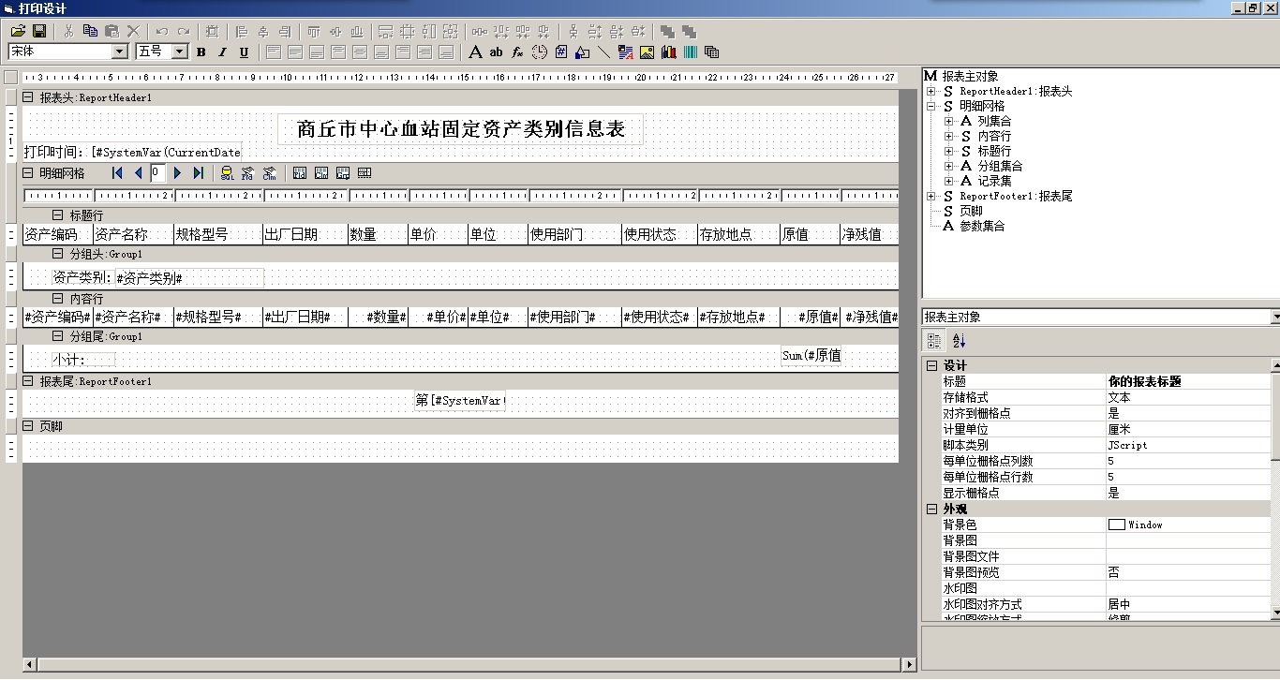Toggle italic formatting
This screenshot has height=680, width=1280.
(x=222, y=52)
